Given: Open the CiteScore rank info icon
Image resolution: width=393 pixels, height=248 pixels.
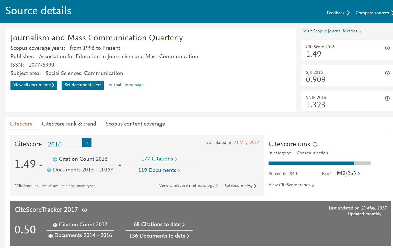Looking at the screenshot, I should (315, 144).
